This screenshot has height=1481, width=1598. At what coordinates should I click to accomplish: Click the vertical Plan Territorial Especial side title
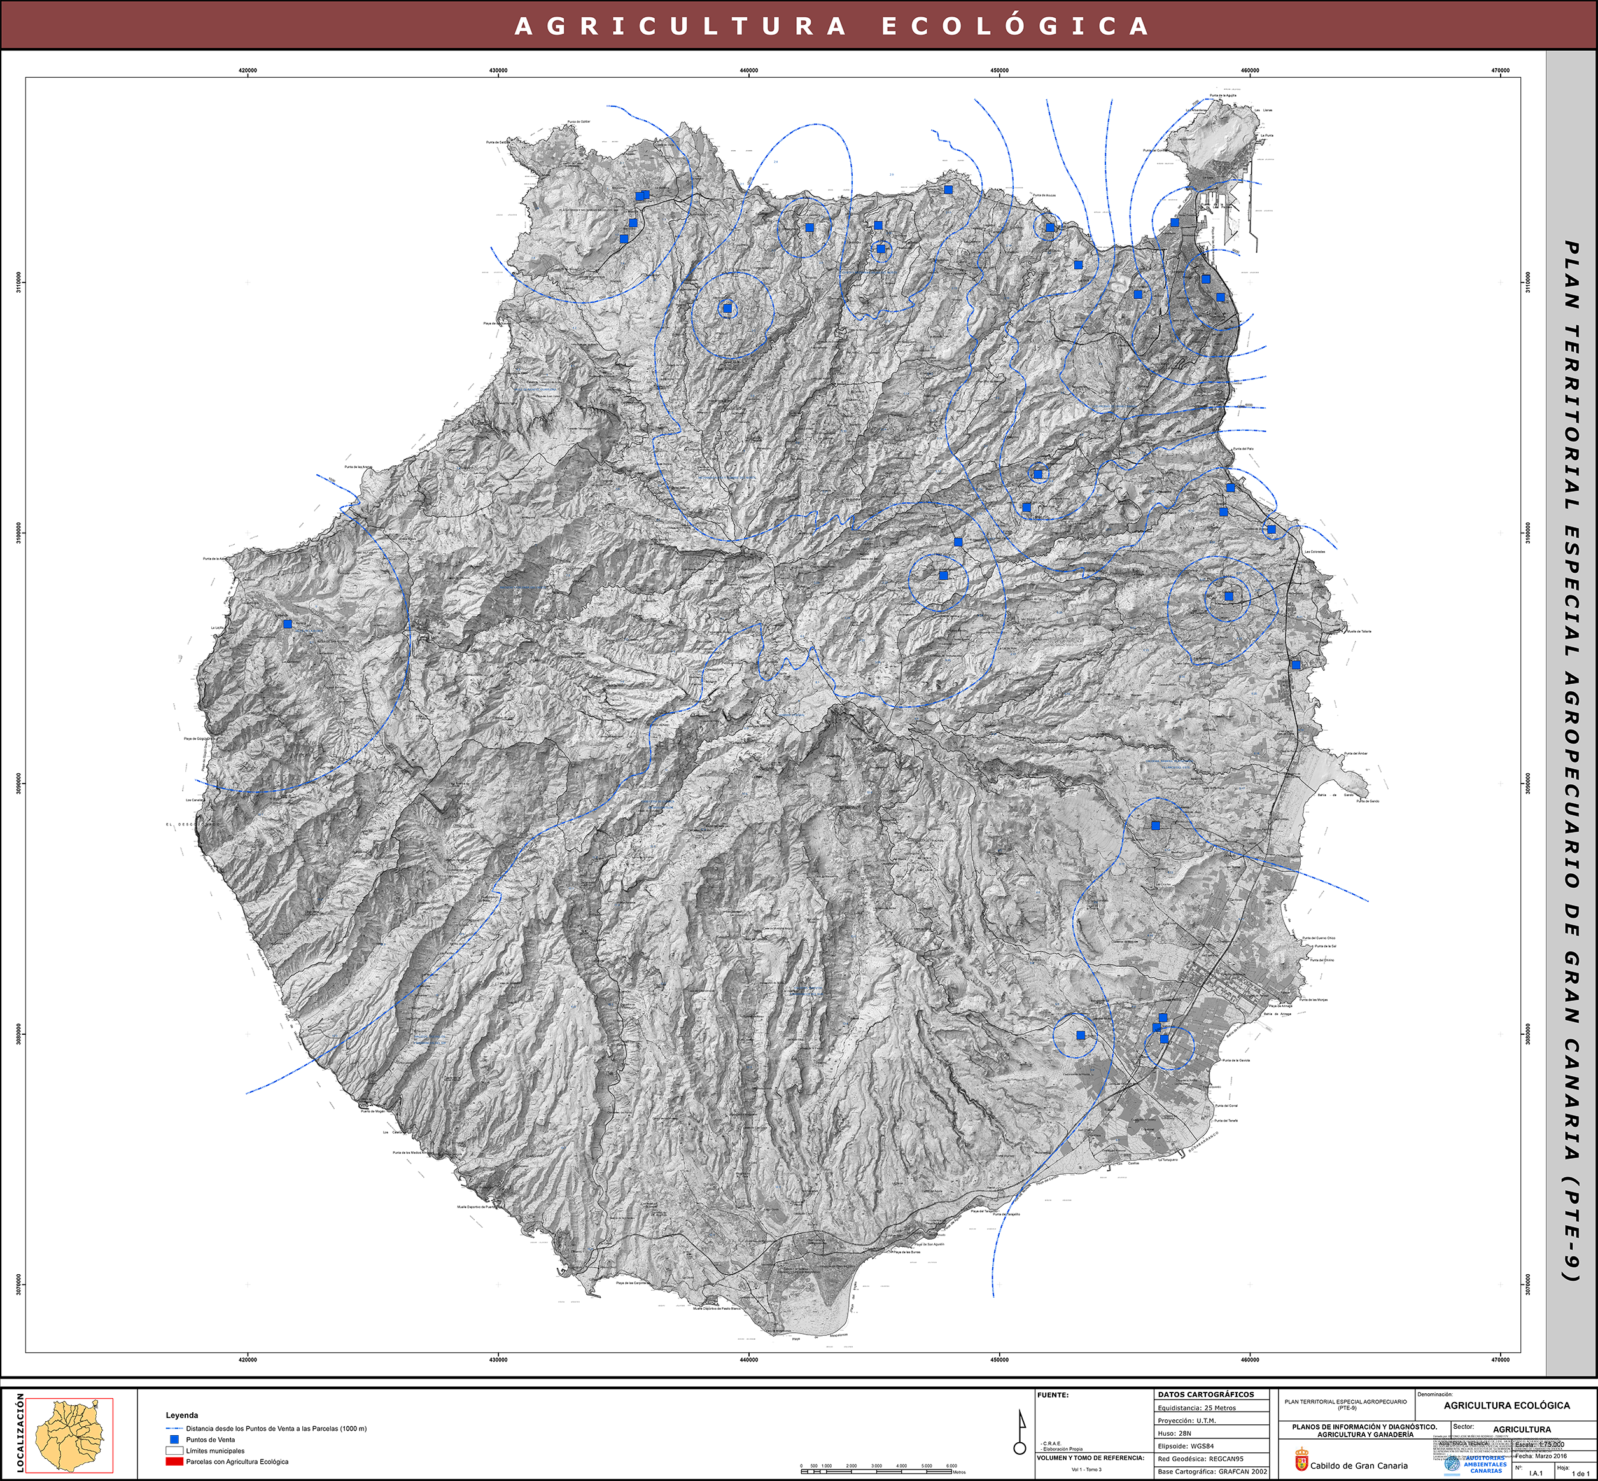[1571, 760]
